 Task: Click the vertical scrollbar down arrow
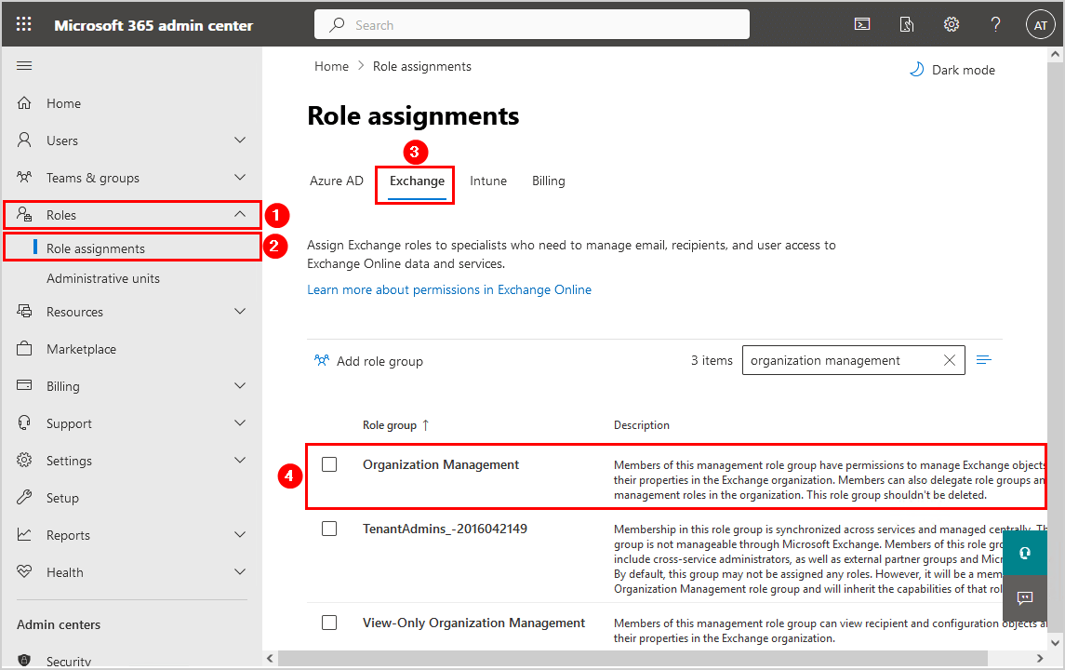[1055, 642]
